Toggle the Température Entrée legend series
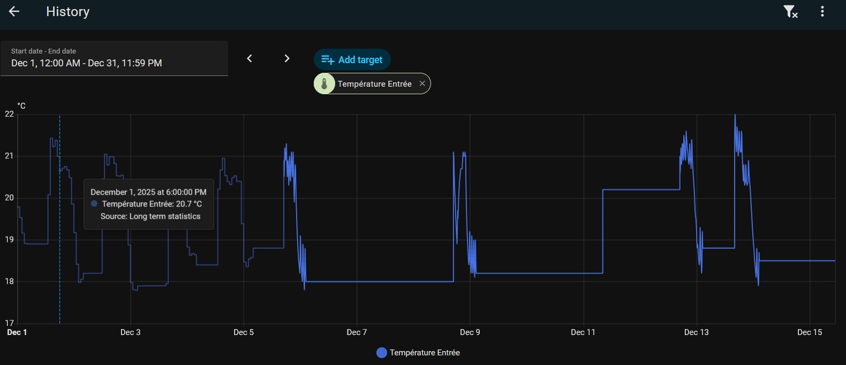Image resolution: width=846 pixels, height=365 pixels. point(418,353)
